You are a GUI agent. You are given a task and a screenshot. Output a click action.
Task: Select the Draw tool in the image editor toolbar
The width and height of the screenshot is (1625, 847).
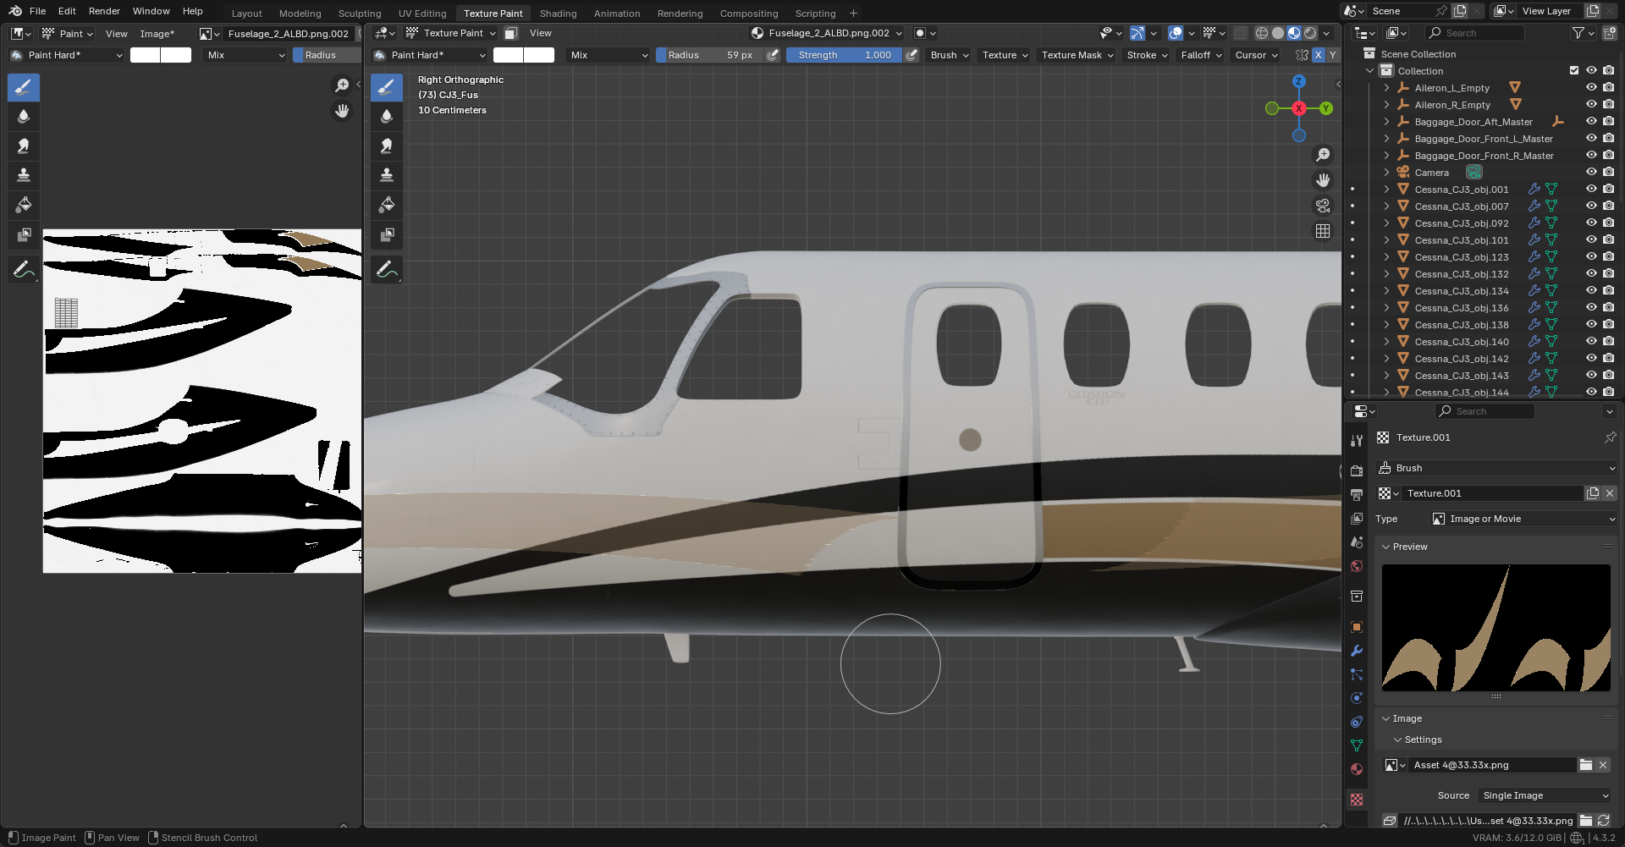[24, 87]
